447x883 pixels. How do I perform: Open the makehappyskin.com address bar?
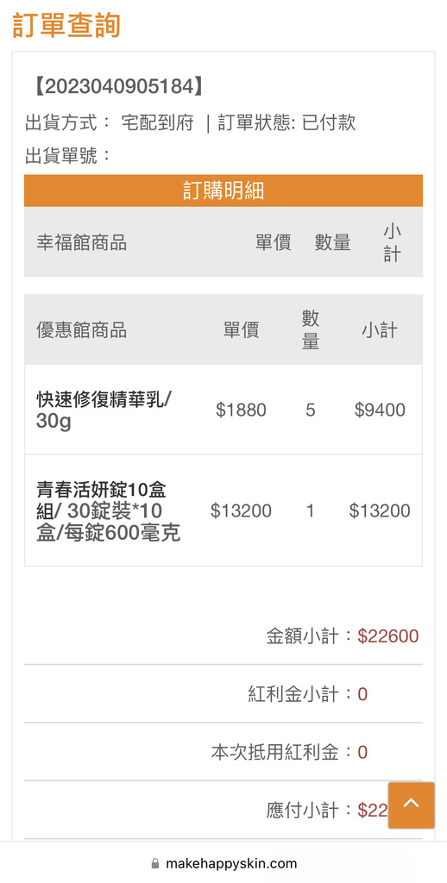(223, 863)
